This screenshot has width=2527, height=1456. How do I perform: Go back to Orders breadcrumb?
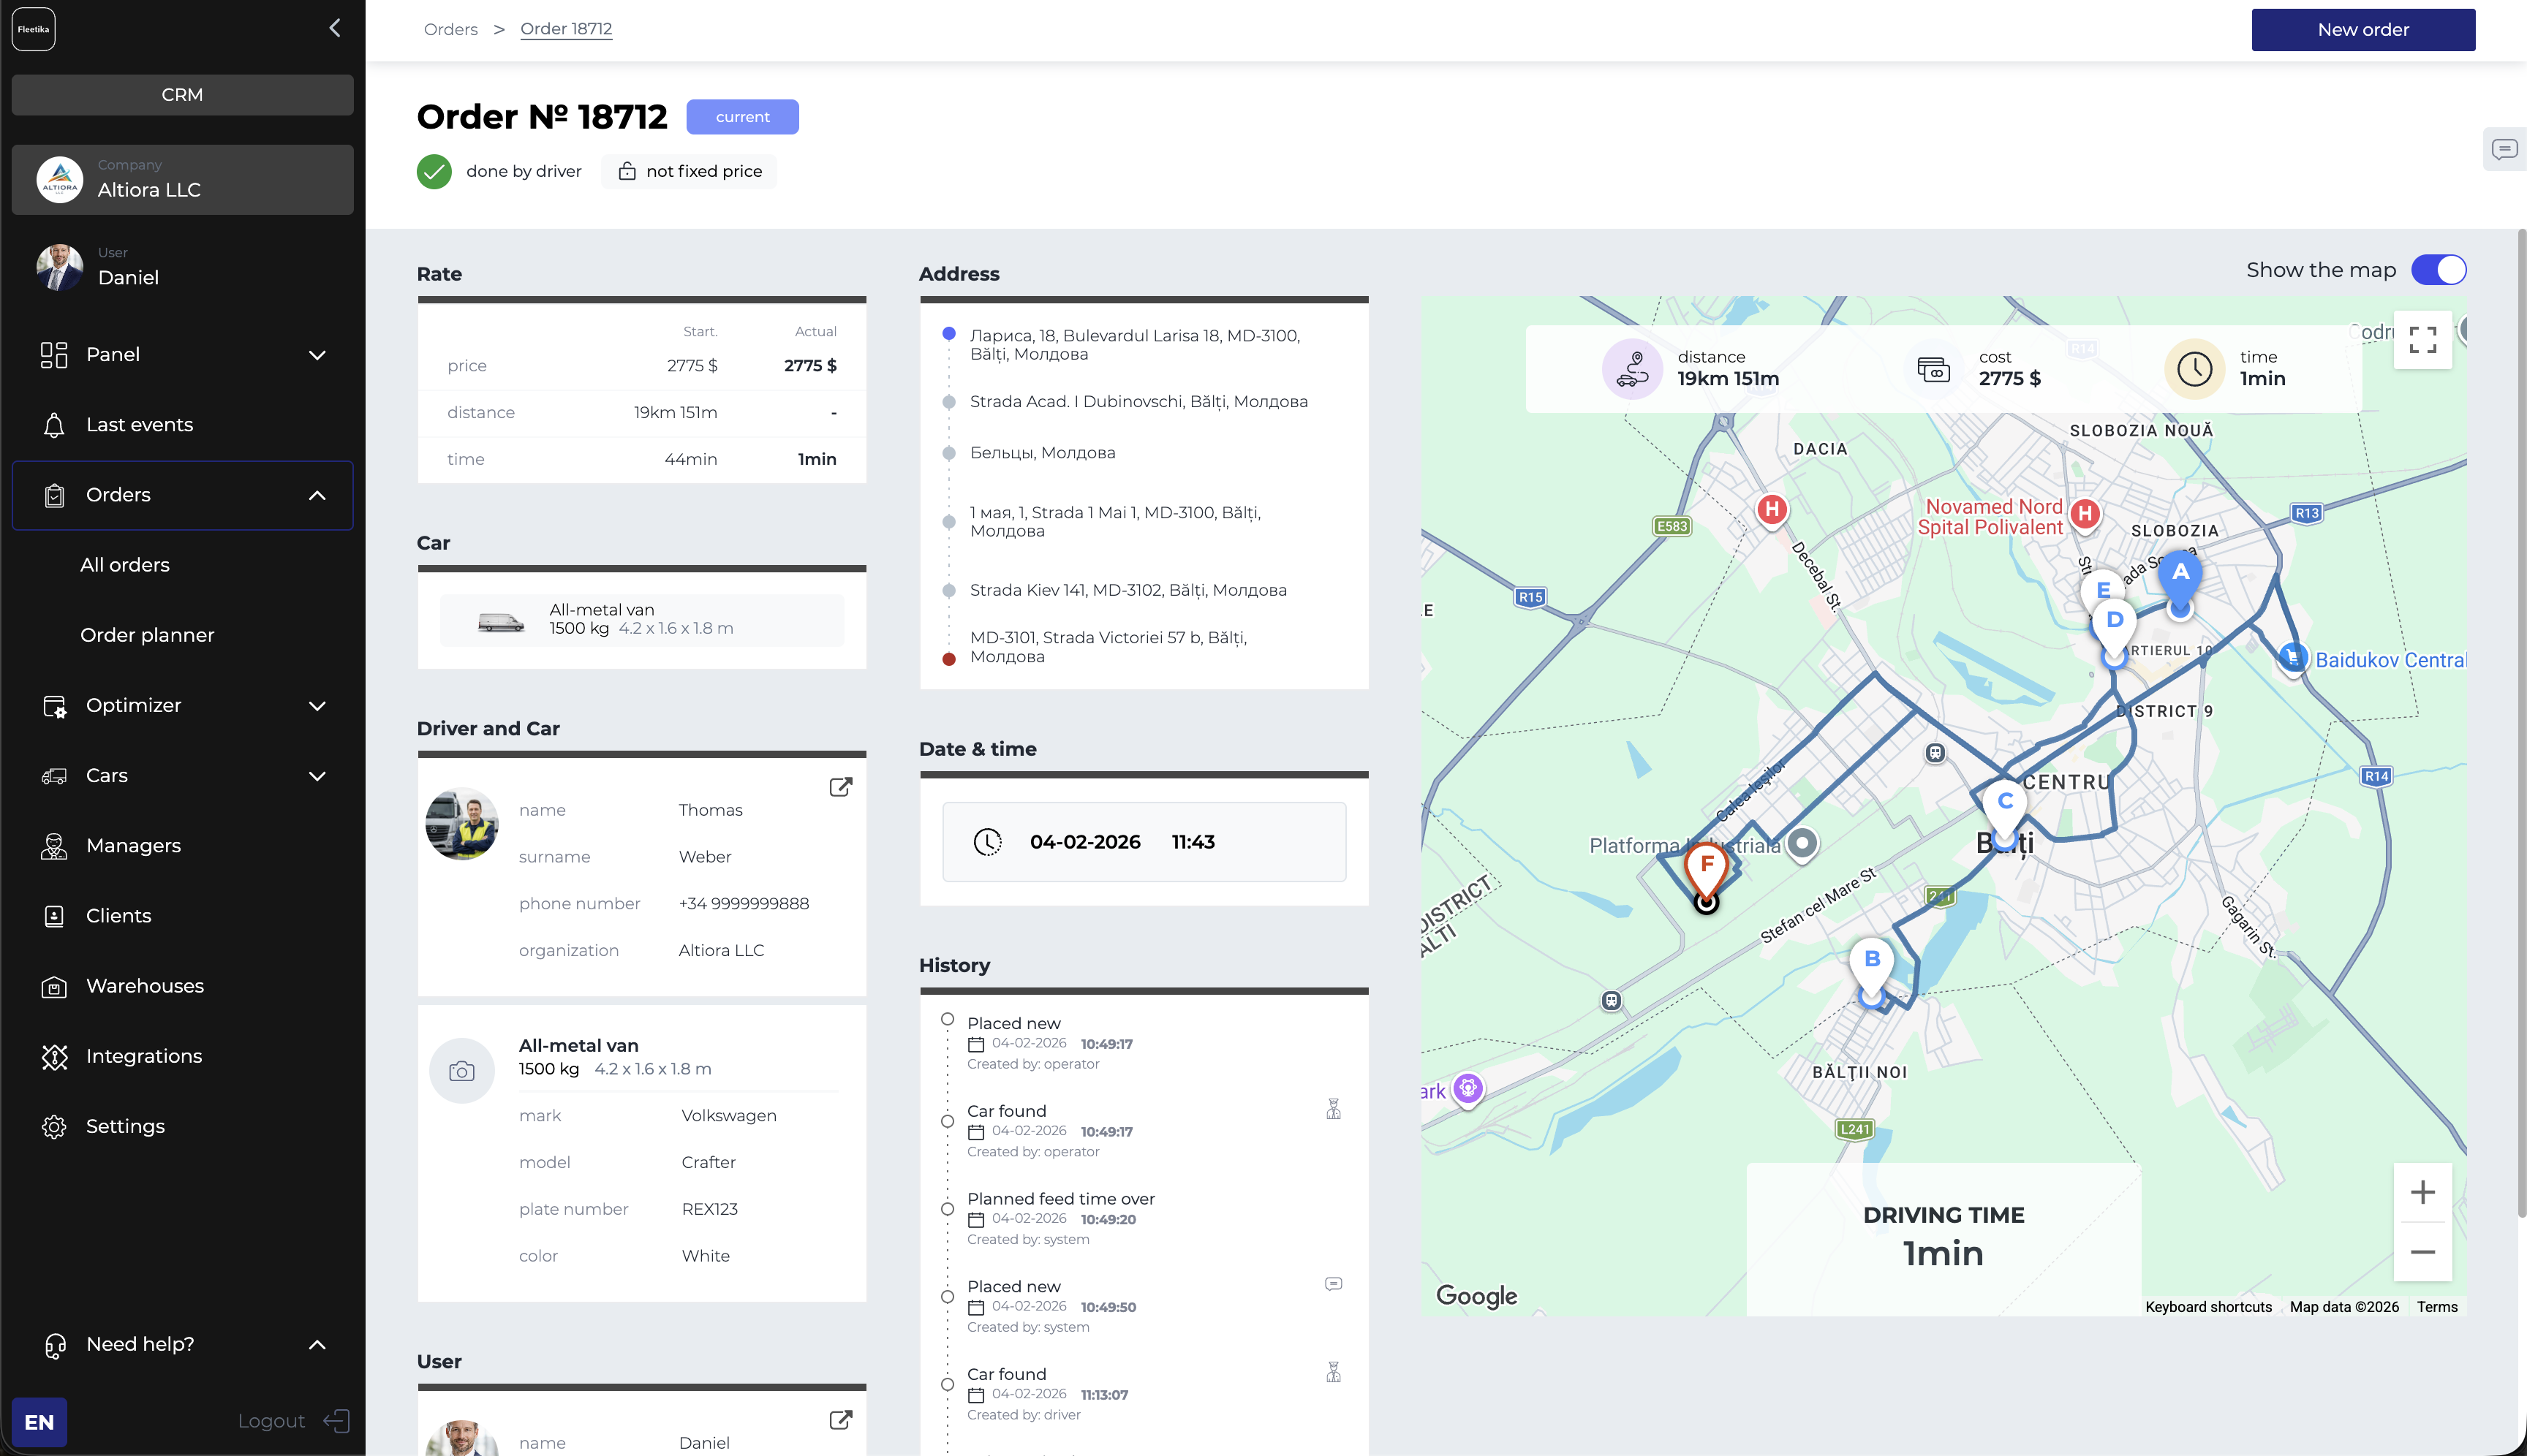click(450, 29)
